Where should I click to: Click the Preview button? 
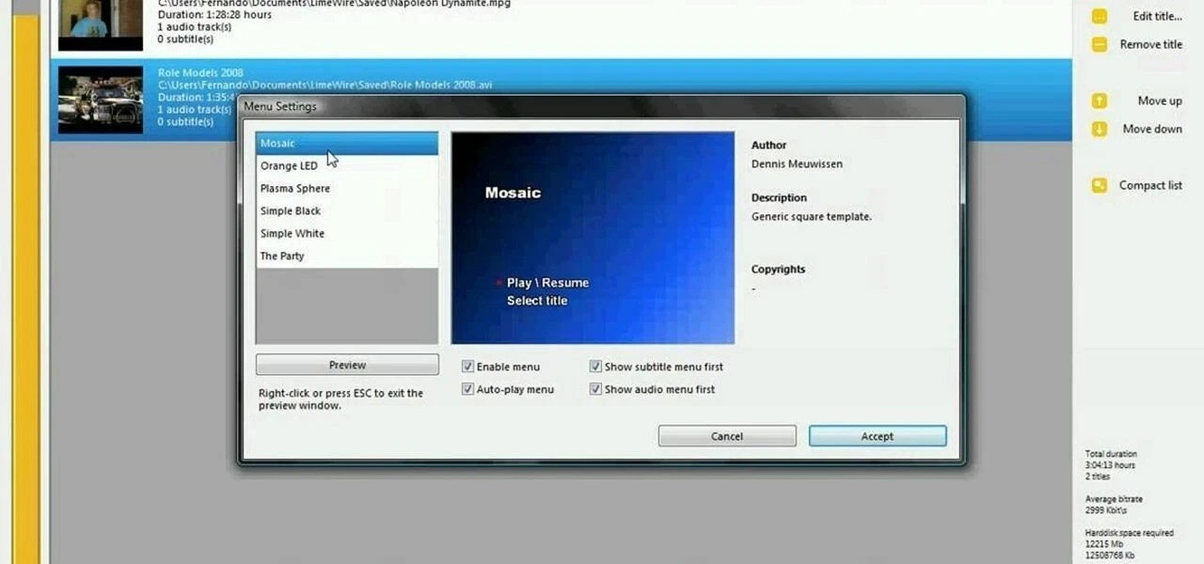coord(346,365)
